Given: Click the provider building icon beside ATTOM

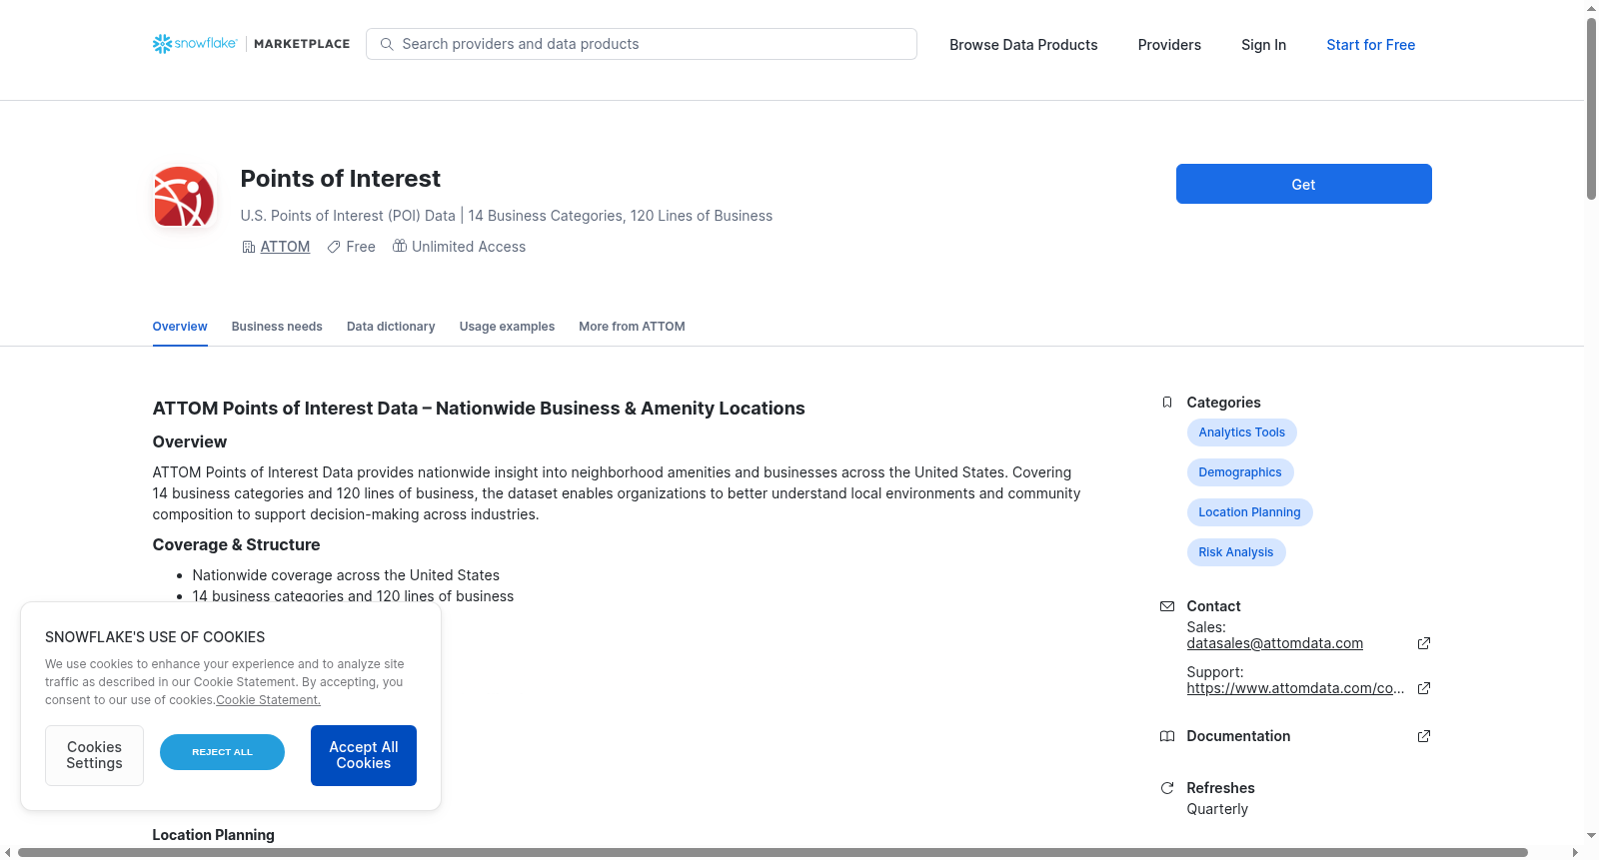Looking at the screenshot, I should (249, 247).
